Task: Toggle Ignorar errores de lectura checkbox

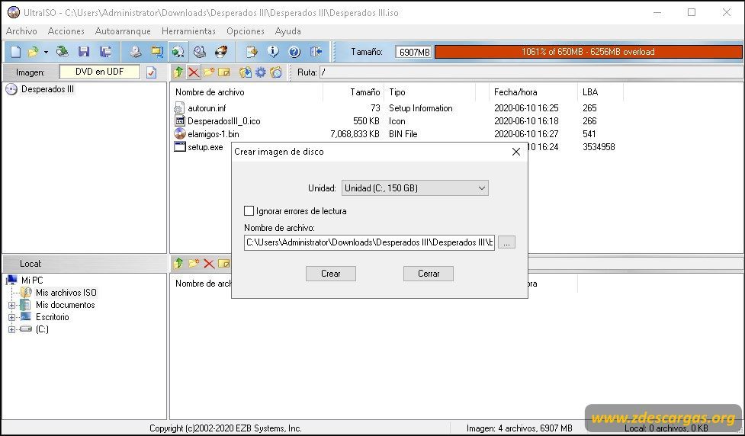Action: click(x=249, y=210)
